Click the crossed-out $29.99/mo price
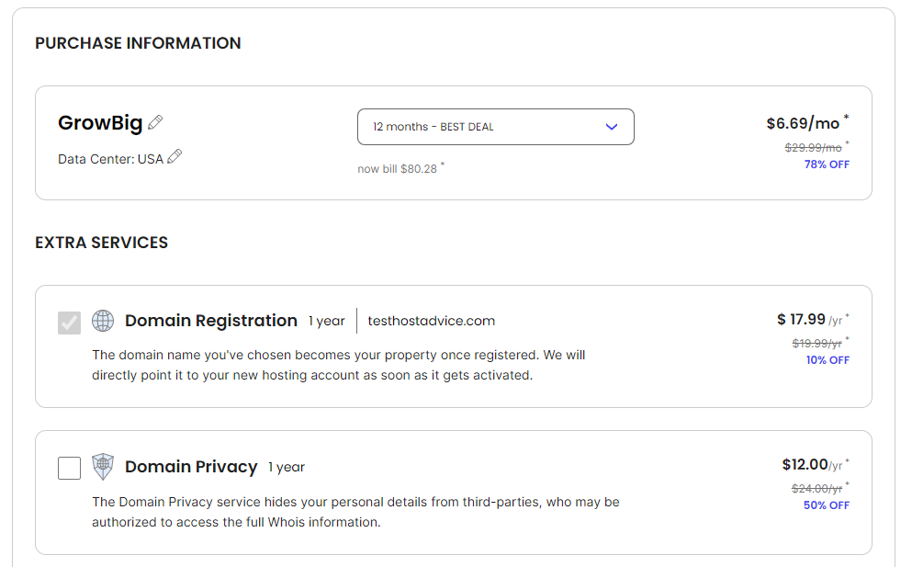 [x=813, y=148]
